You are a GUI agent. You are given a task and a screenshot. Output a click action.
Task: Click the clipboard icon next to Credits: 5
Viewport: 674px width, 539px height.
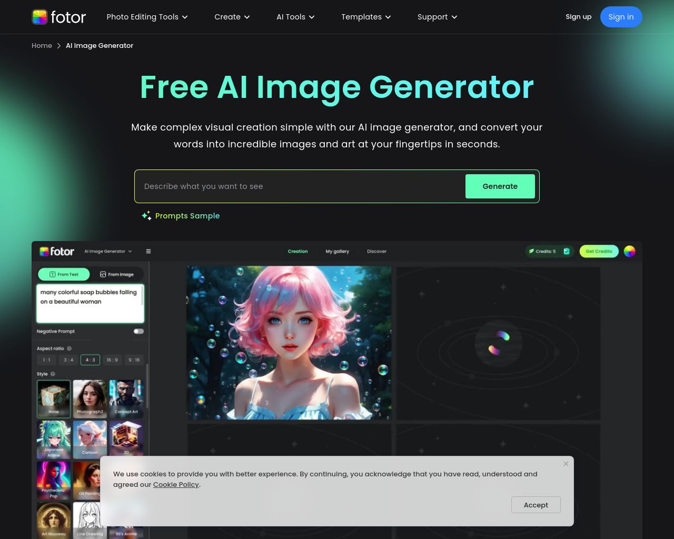(x=567, y=252)
